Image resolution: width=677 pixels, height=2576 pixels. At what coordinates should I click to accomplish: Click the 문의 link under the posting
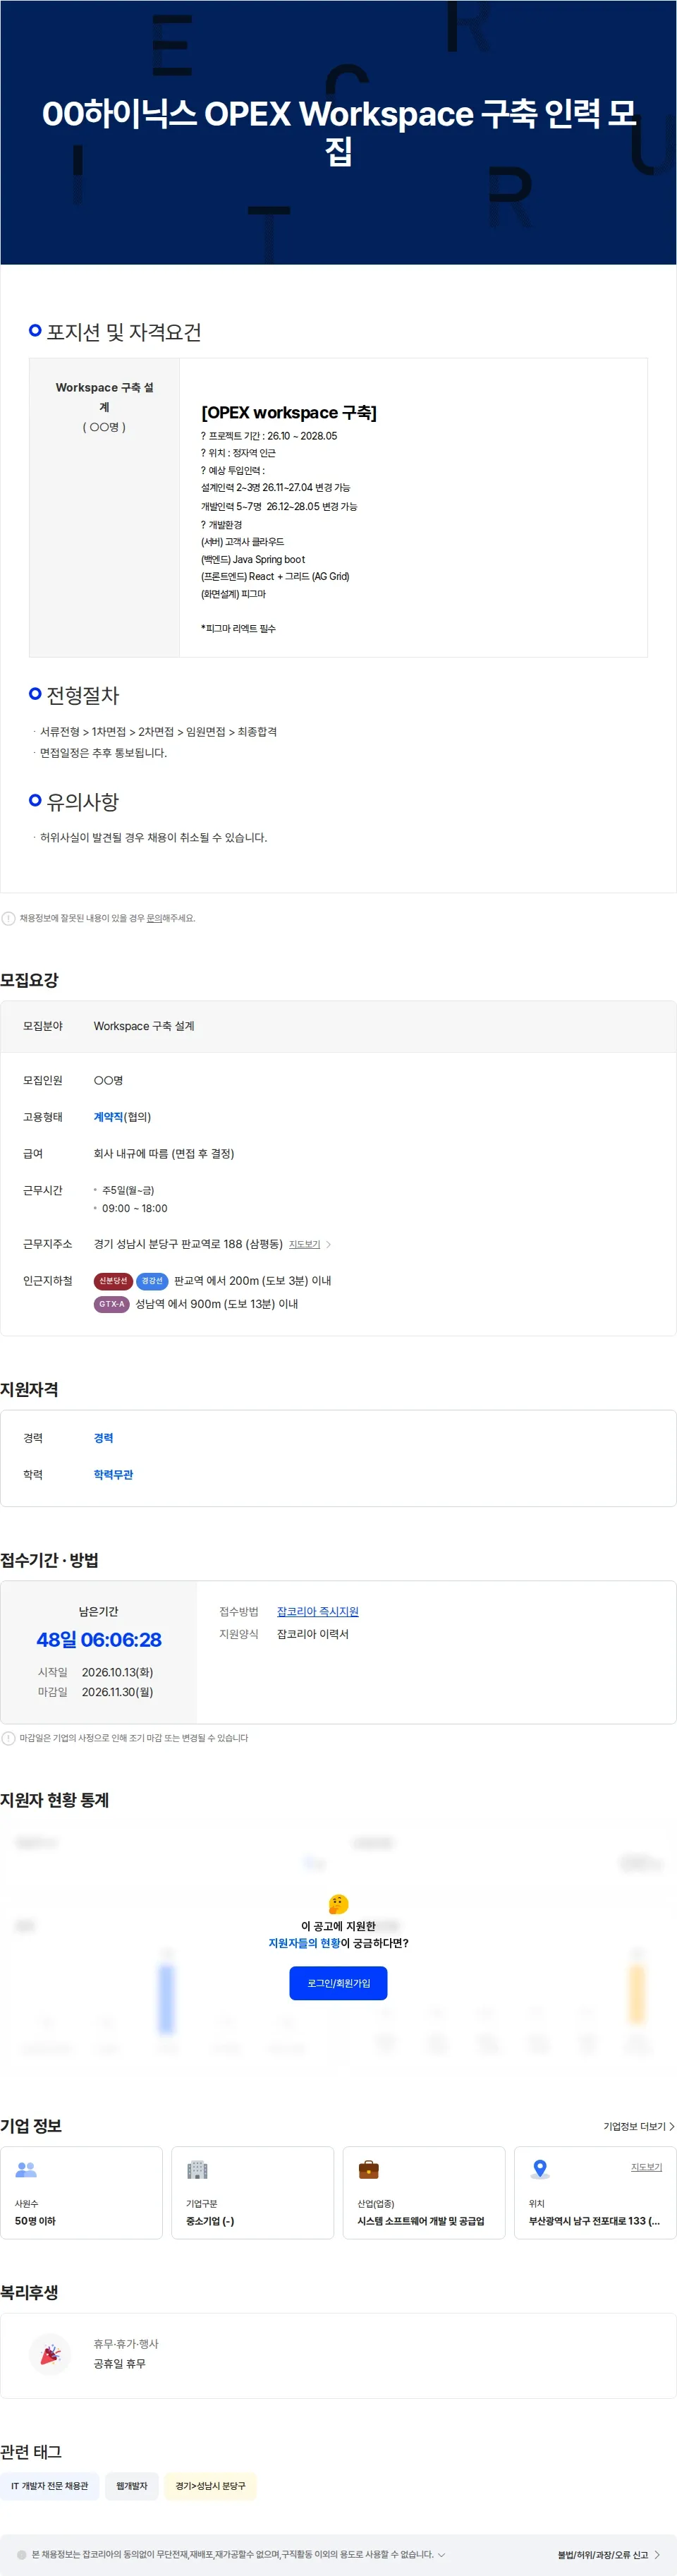click(x=154, y=918)
